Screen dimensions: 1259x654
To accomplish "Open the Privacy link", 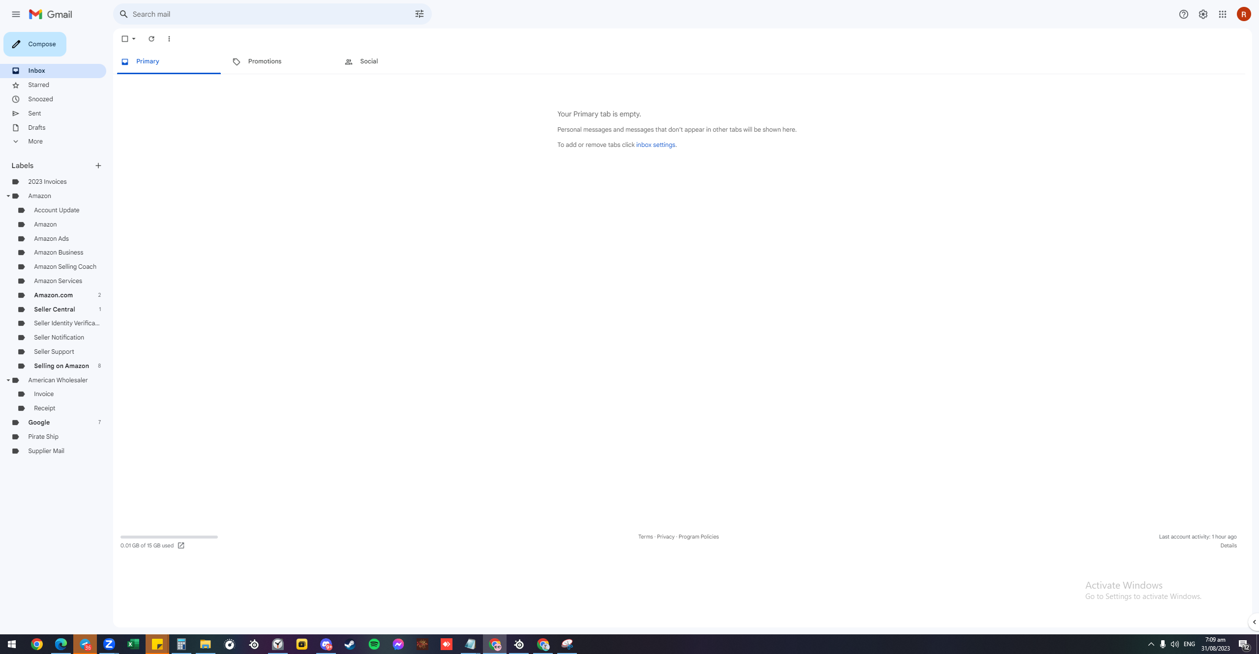I will [665, 537].
